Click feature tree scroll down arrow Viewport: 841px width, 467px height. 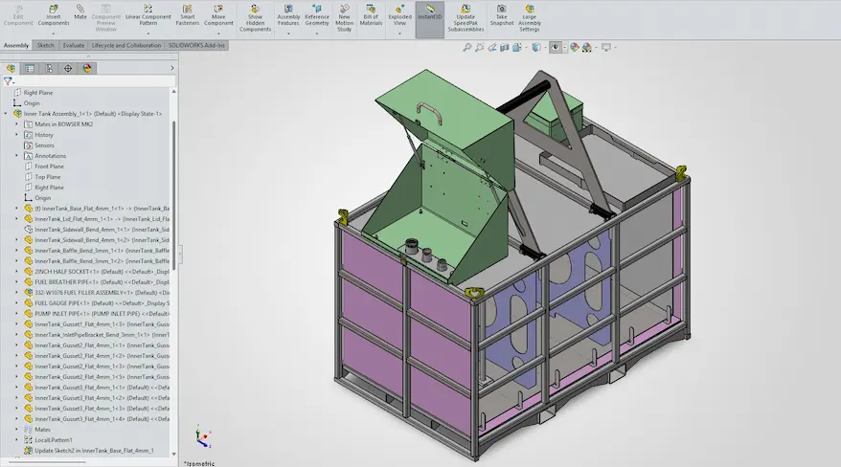click(x=173, y=455)
